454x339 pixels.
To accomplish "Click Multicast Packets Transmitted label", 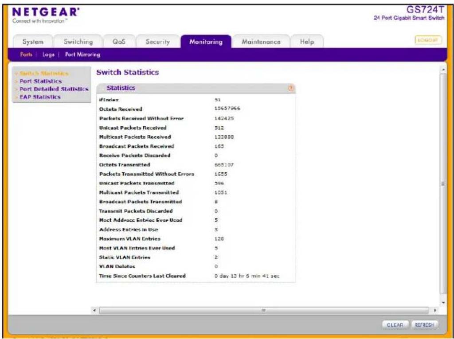I will [139, 192].
